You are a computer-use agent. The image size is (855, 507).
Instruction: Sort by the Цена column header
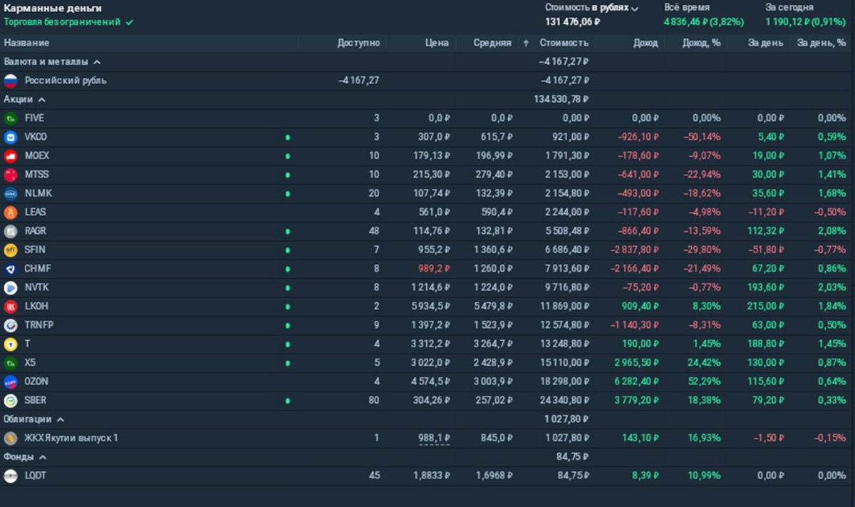coord(438,43)
